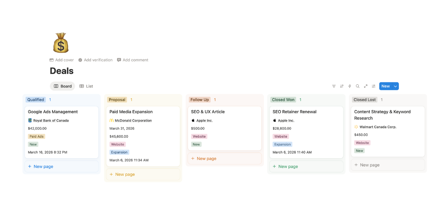Click the $45,600.00 amount
Image resolution: width=447 pixels, height=206 pixels.
pos(119,136)
